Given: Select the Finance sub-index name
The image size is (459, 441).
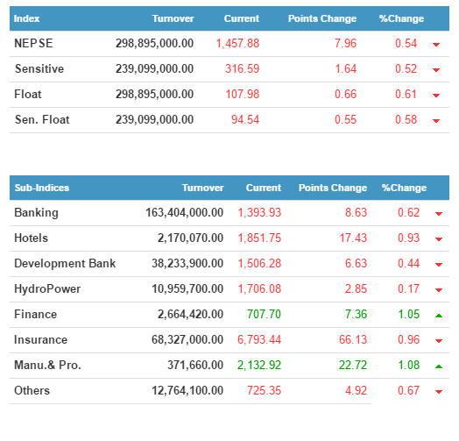Looking at the screenshot, I should click(x=35, y=314).
